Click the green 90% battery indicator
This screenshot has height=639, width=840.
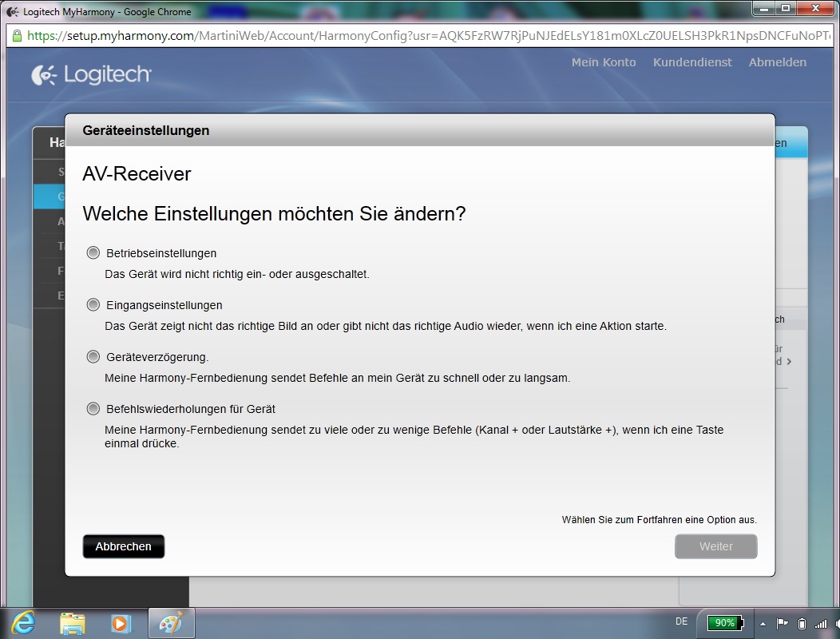[725, 623]
